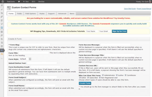Open the RefuGeeks site menu
This screenshot has height=97, width=152.
click(x=11, y=2)
